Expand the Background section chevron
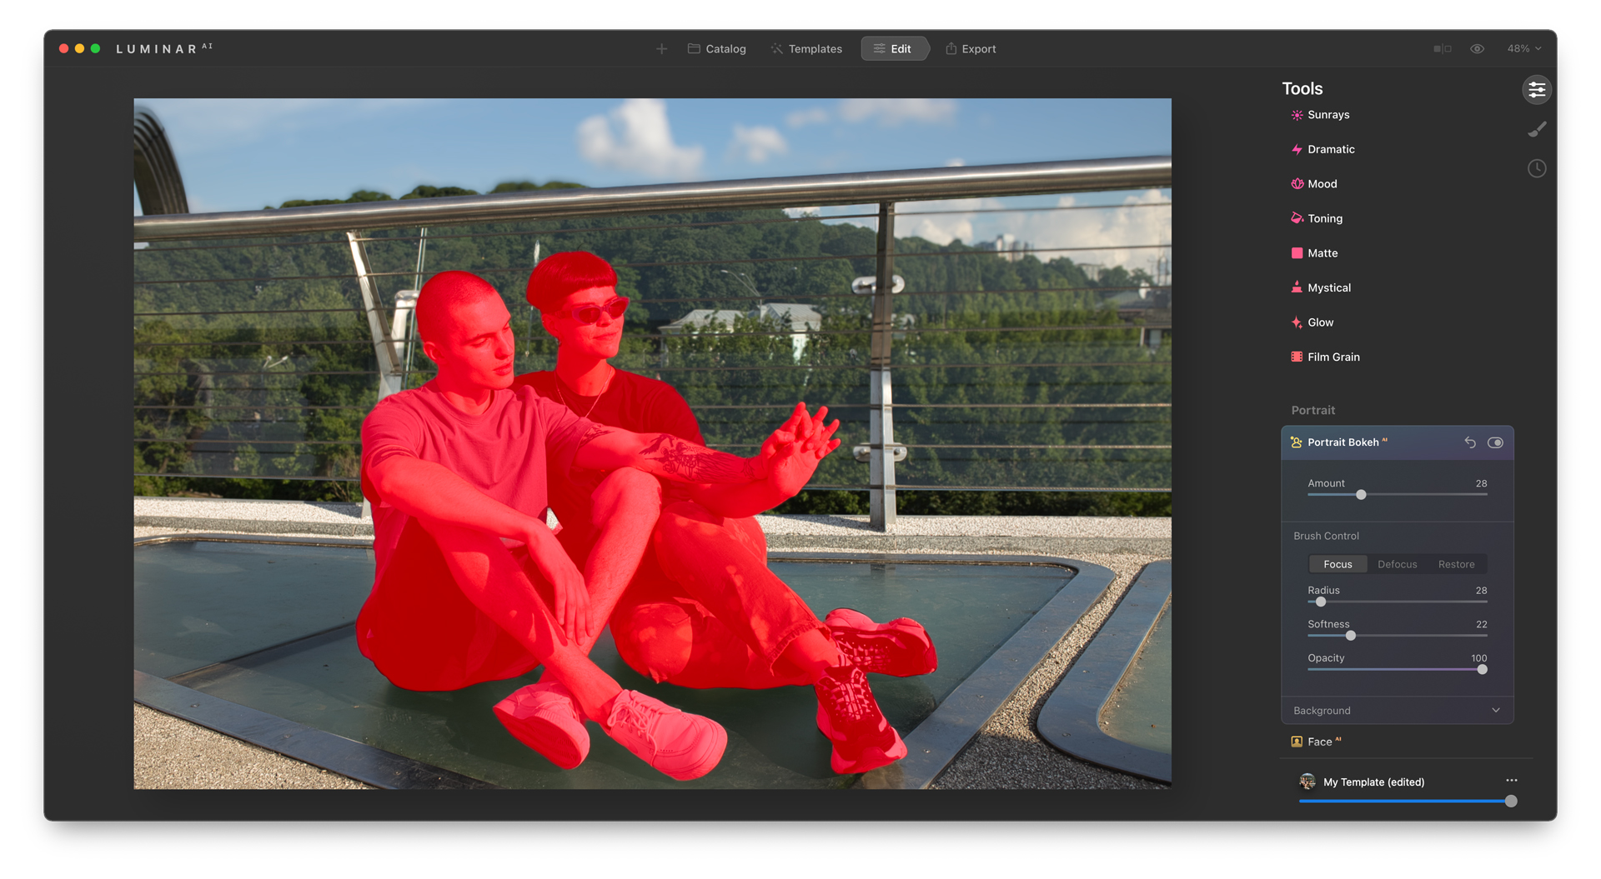 point(1496,711)
